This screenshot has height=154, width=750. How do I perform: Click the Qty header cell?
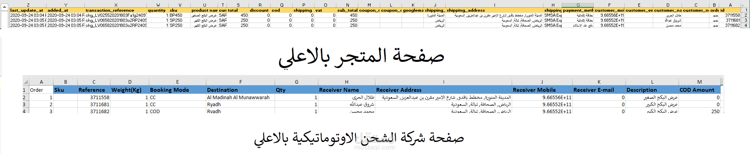pos(296,90)
